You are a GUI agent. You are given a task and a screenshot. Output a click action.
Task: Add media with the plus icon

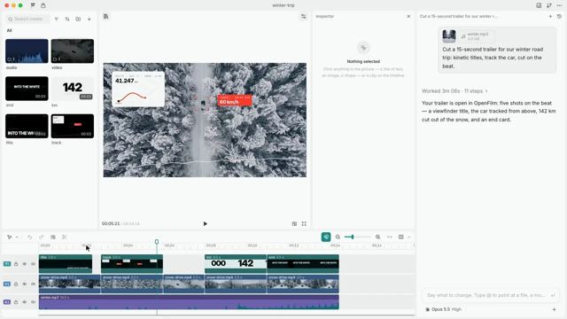(x=89, y=19)
